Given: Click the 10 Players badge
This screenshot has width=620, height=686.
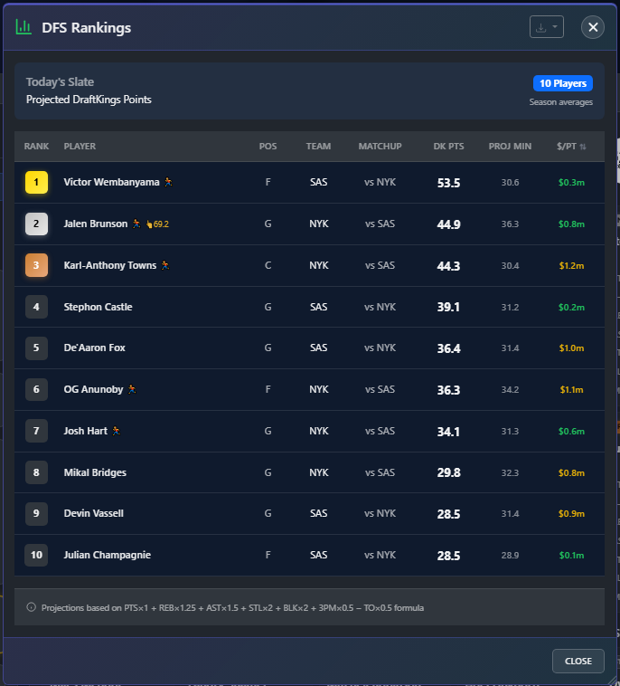Looking at the screenshot, I should point(563,83).
